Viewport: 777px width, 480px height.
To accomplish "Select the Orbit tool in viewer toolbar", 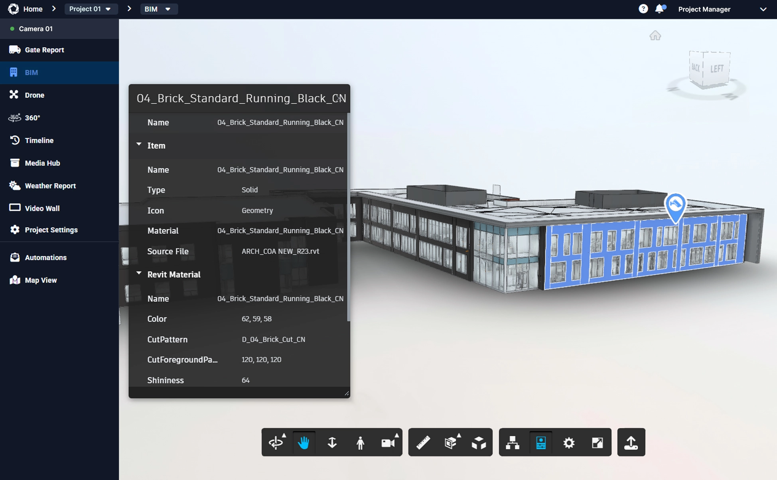I will coord(276,443).
